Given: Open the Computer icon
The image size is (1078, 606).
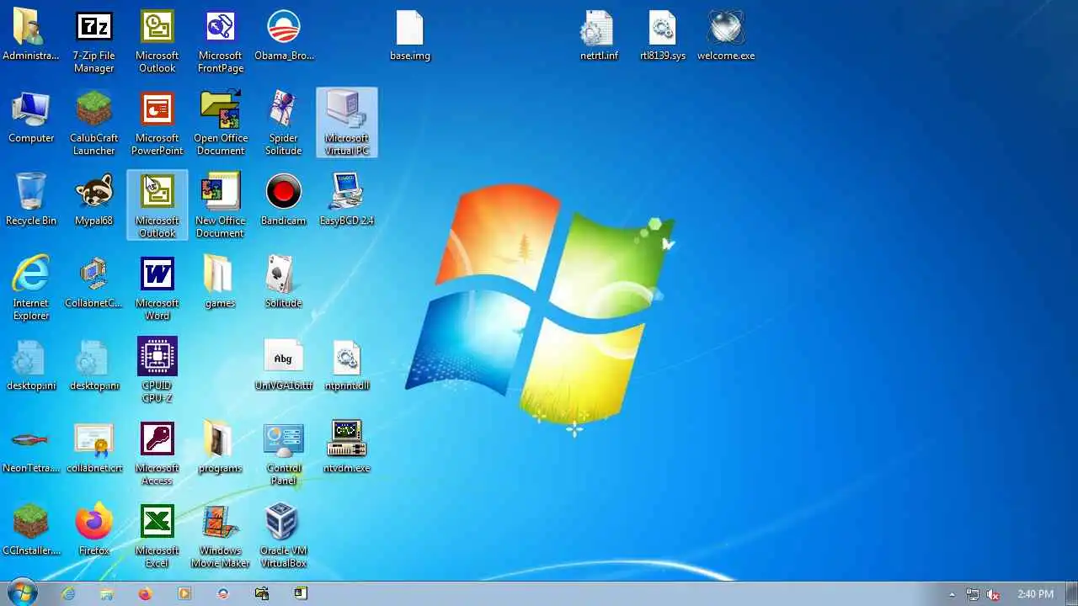Looking at the screenshot, I should point(31,119).
